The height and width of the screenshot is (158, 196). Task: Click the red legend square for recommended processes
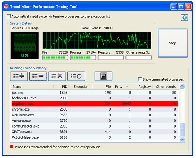pyautogui.click(x=11, y=147)
